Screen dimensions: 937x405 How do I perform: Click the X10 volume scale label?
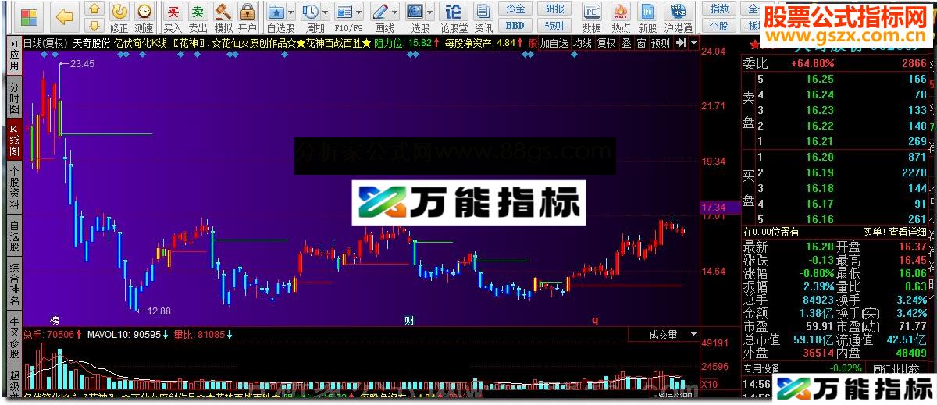[710, 384]
